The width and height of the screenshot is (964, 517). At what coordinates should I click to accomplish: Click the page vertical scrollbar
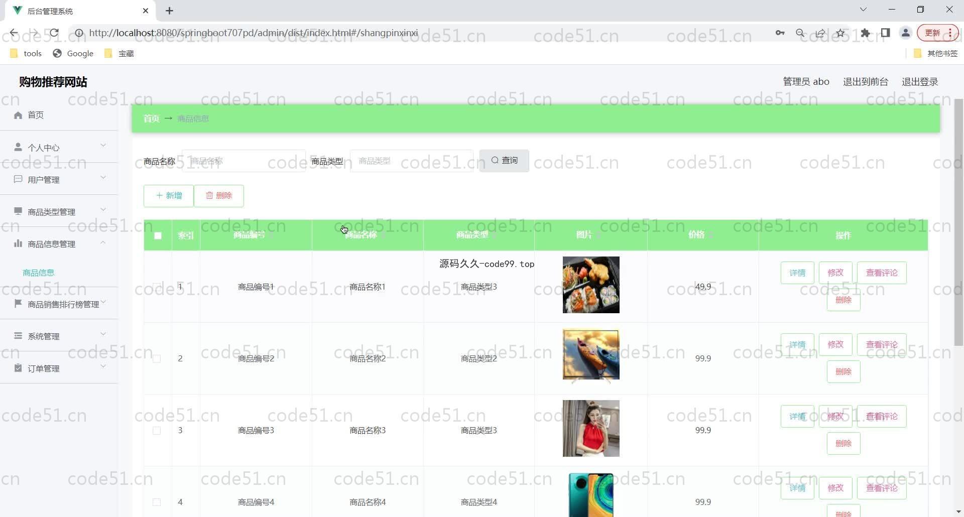[x=958, y=222]
